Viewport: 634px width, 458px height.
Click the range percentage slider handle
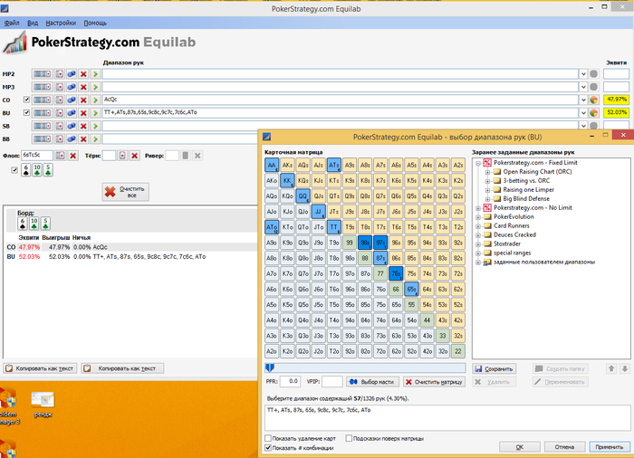click(270, 367)
